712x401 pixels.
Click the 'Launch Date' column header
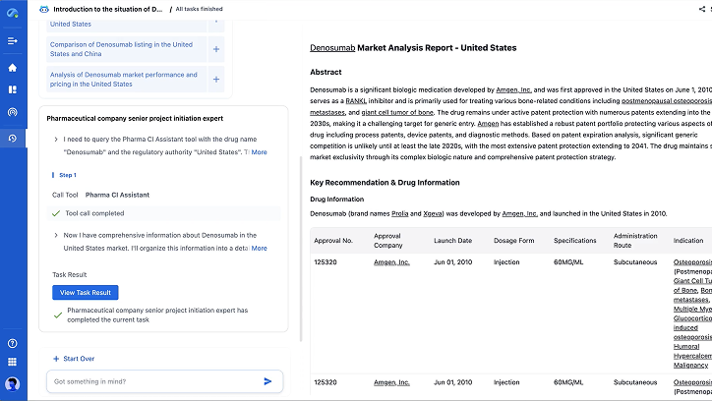pyautogui.click(x=452, y=241)
